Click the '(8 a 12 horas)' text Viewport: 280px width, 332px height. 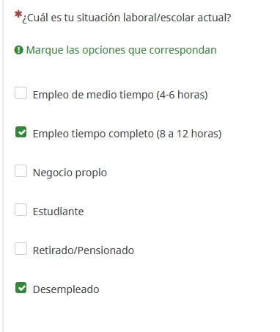click(x=189, y=134)
